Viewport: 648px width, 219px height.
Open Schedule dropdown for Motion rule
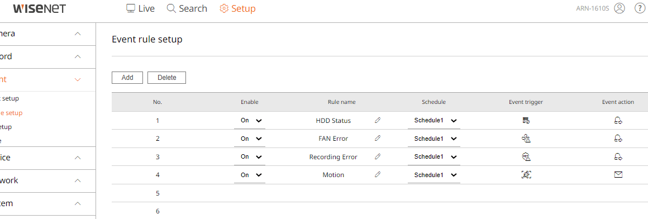click(434, 175)
